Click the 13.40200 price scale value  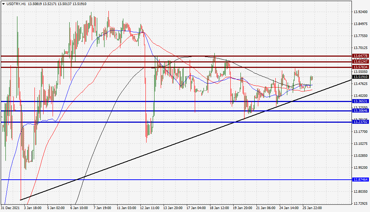[x=361, y=96]
